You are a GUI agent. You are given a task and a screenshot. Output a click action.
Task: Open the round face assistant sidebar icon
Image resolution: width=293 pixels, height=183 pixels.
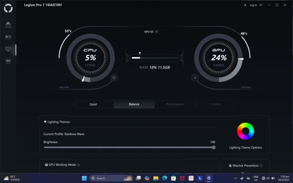(x=8, y=61)
